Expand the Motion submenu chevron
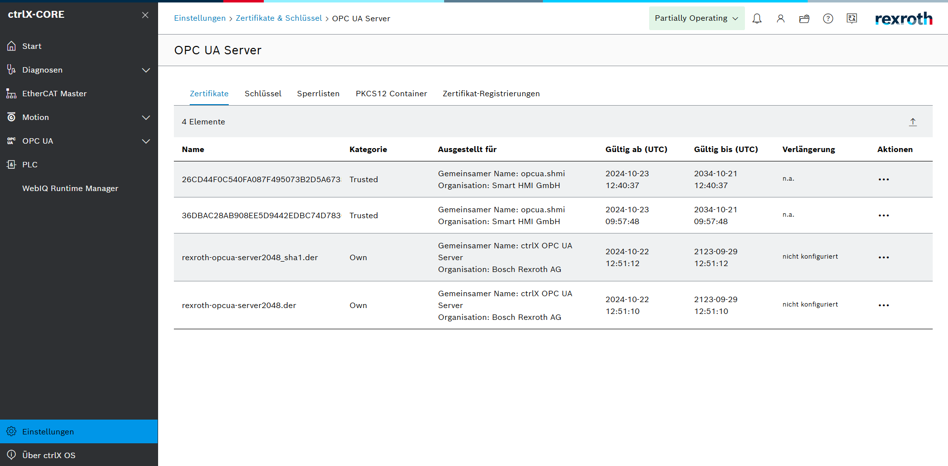Viewport: 948px width, 466px height. pos(146,117)
